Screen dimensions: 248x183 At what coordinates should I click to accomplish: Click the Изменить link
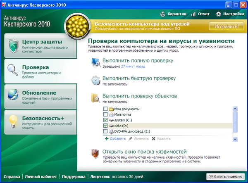141,139
